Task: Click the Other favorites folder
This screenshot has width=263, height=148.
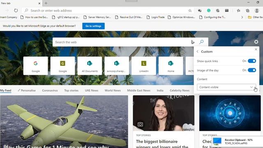Action: click(255, 17)
